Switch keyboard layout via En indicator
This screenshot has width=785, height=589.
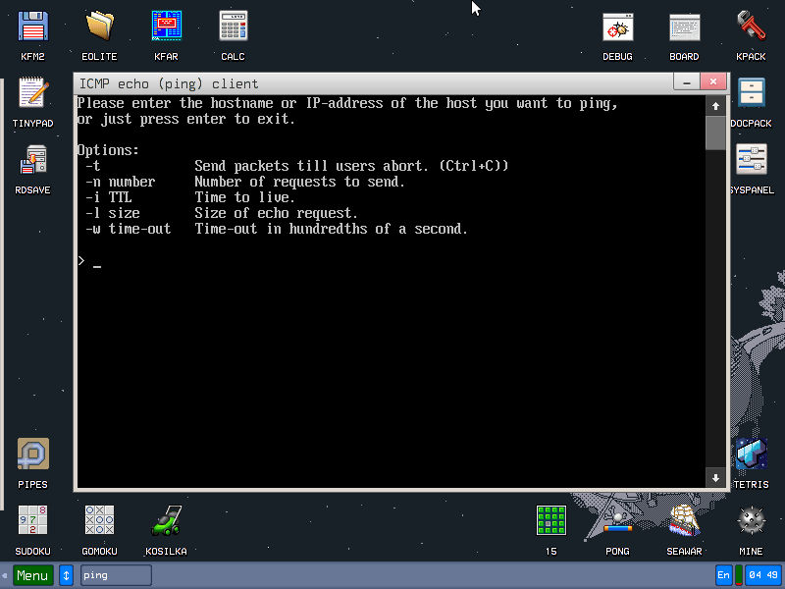tap(723, 575)
